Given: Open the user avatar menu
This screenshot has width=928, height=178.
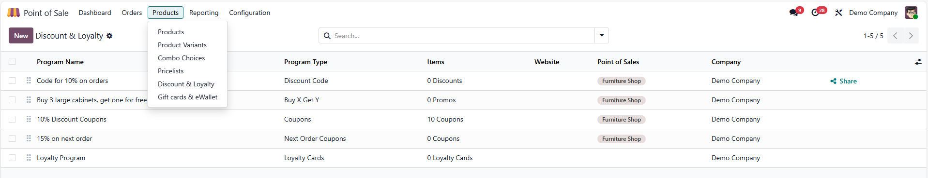Looking at the screenshot, I should (x=911, y=13).
